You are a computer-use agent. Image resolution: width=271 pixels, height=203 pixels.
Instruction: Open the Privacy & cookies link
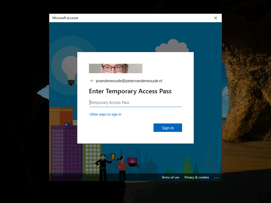(197, 177)
